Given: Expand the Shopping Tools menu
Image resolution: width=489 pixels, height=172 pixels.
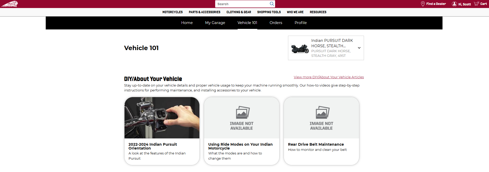Looking at the screenshot, I should coord(269,12).
